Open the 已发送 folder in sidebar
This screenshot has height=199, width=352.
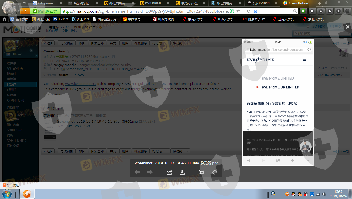20,84
